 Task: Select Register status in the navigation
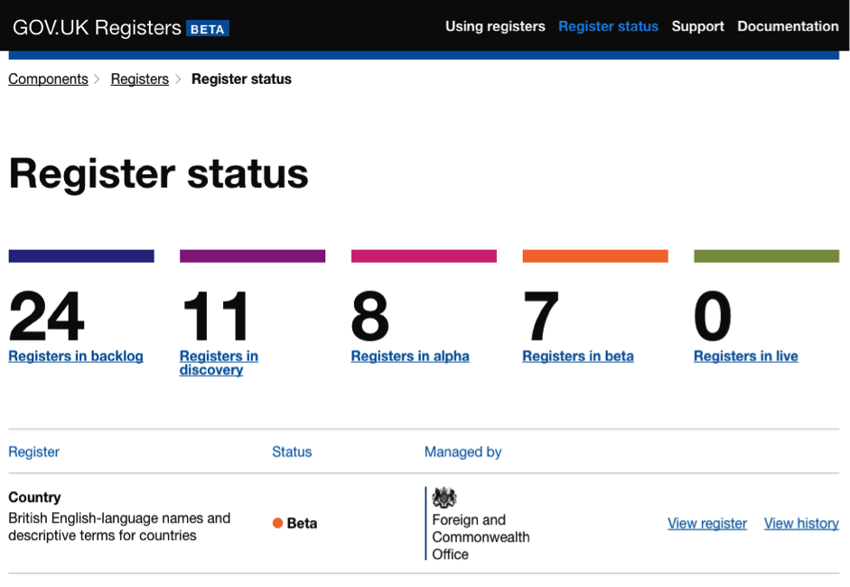coord(608,26)
